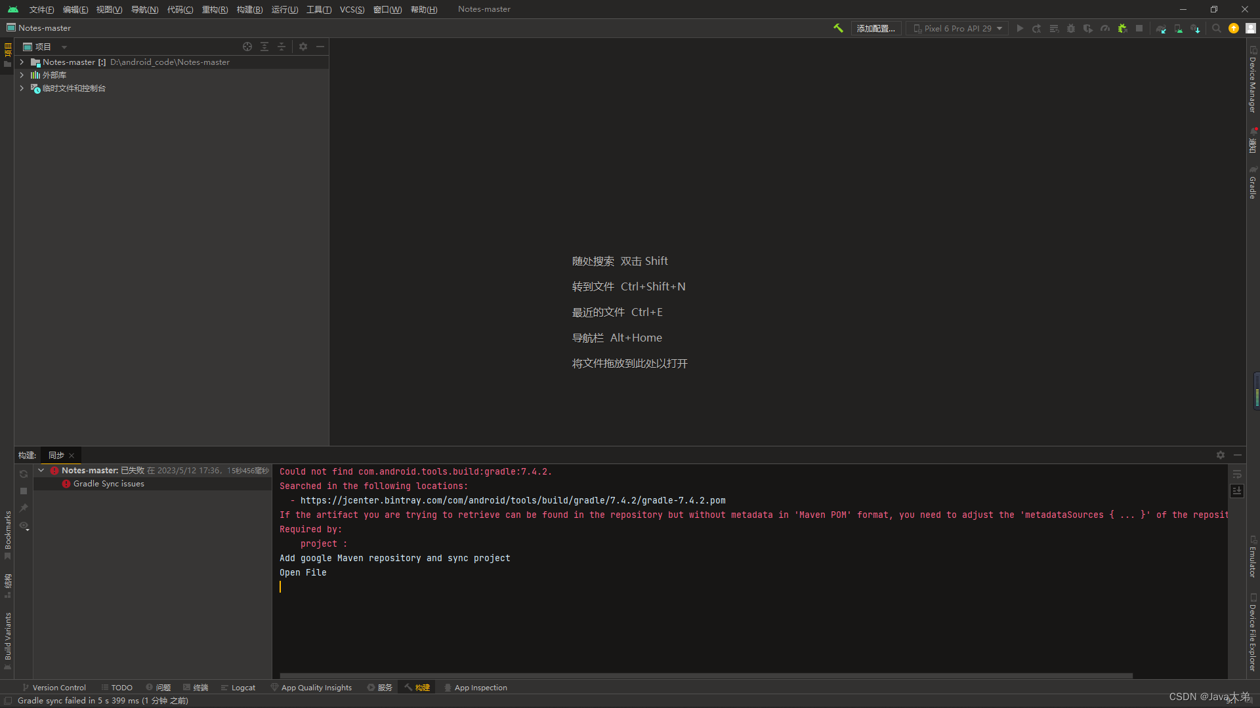Toggle Emulator side tool window
The height and width of the screenshot is (708, 1260).
1253,557
